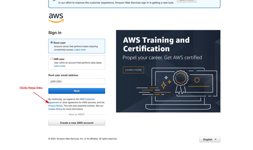Click the AWS logo
Screen dimensions: 253x150
(x=56, y=18)
